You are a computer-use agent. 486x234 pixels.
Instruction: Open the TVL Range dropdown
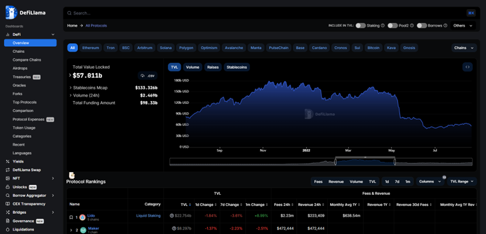(462, 182)
